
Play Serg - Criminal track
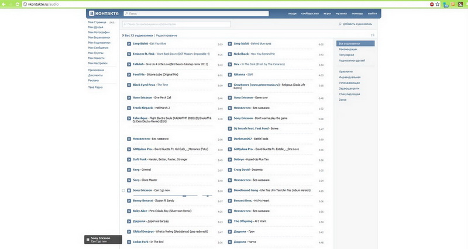(129, 170)
